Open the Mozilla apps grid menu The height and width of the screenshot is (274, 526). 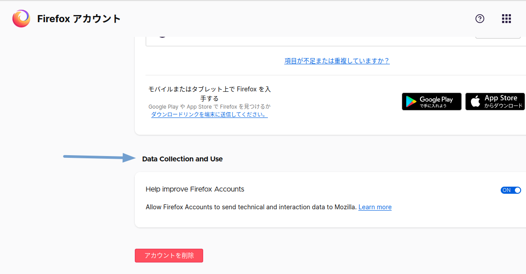(x=506, y=19)
